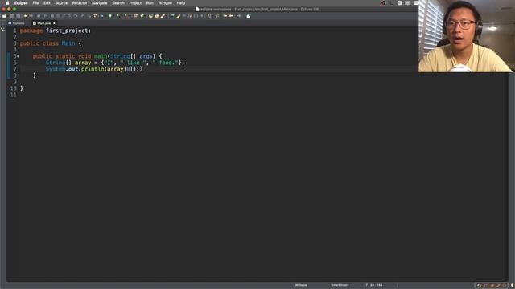Click the New Java Package toolbar icon

point(135,16)
